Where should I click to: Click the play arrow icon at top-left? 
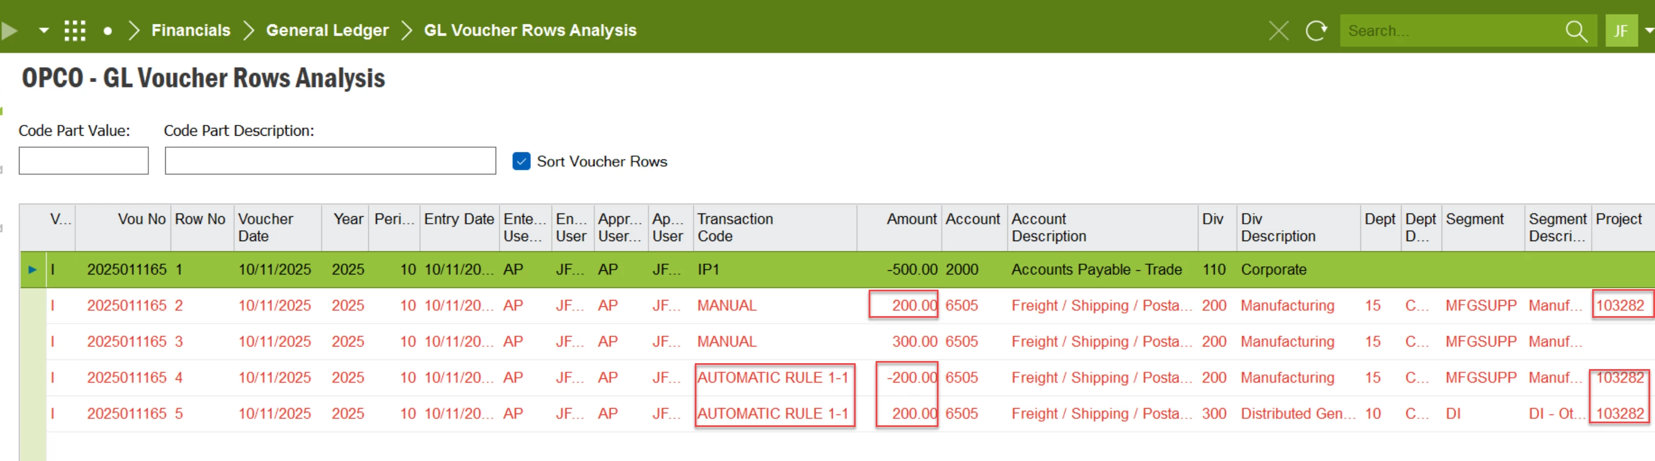point(9,30)
